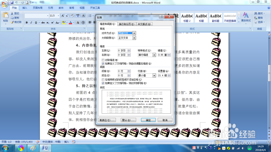Toggle auto-adjust right indent checkbox
Viewport: 271px width, 152px height.
pos(103,64)
